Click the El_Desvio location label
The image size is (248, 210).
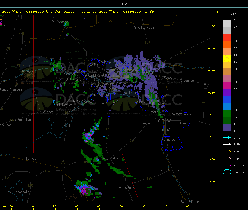pos(64,105)
